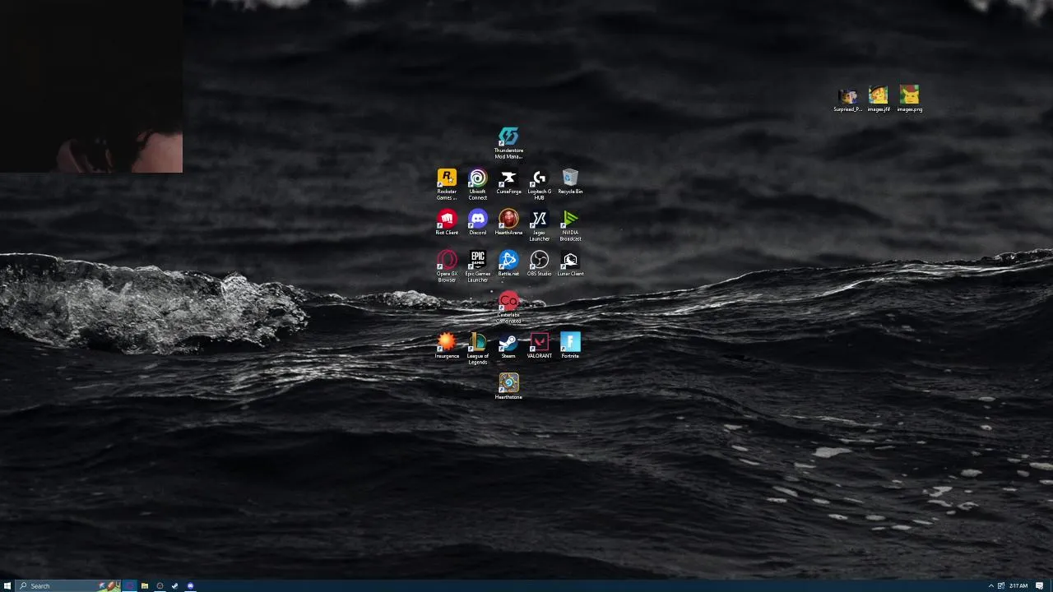Select the Lunar Client shortcut
1053x592 pixels.
click(x=570, y=264)
